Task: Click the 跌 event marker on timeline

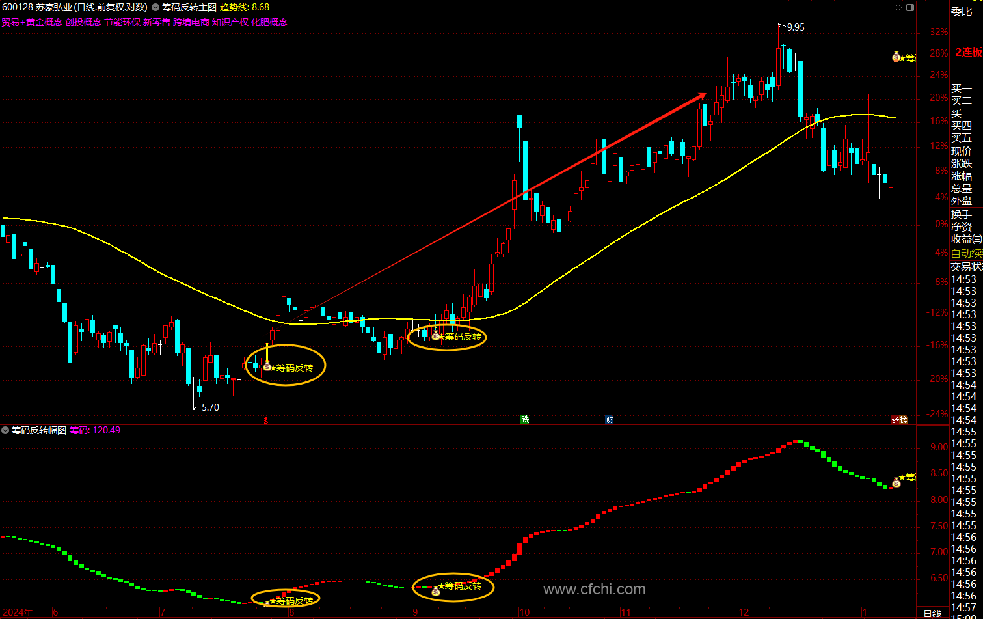Action: [524, 419]
